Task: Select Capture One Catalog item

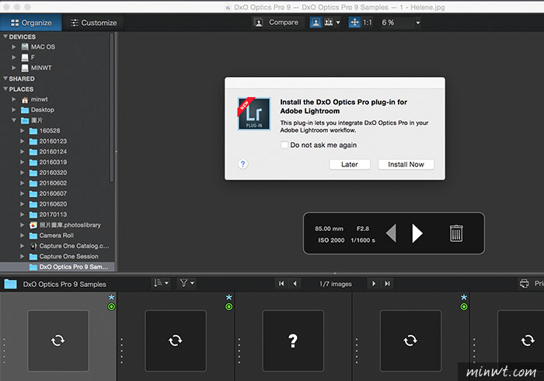Action: (74, 246)
